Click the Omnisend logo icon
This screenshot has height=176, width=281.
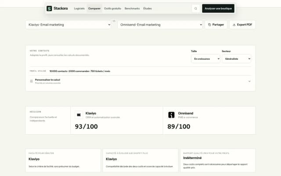click(x=171, y=115)
